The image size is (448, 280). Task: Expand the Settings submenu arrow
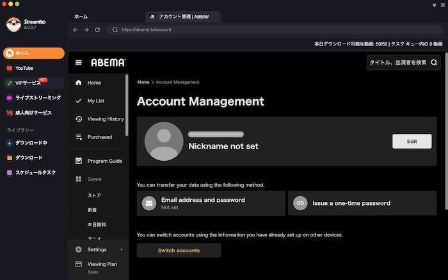(x=122, y=249)
